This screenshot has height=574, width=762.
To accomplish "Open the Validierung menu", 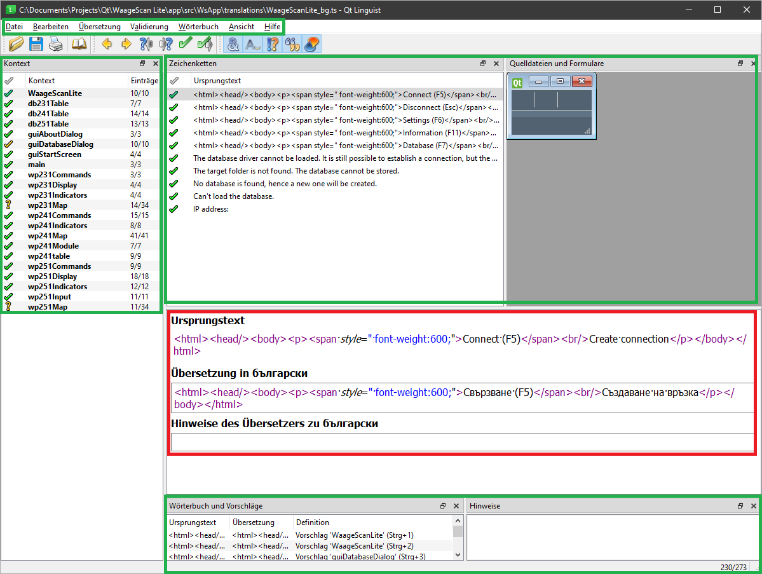I will click(149, 27).
